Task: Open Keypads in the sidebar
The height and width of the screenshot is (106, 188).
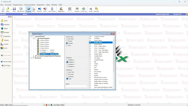Action: (5, 32)
